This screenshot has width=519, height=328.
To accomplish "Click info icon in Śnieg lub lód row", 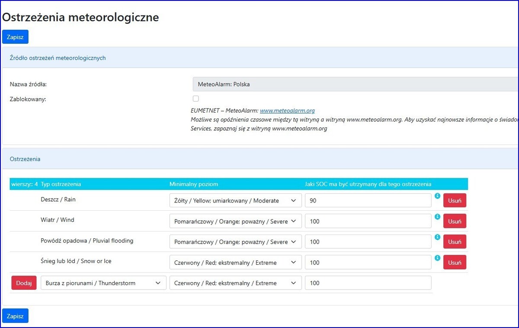I will [x=437, y=258].
